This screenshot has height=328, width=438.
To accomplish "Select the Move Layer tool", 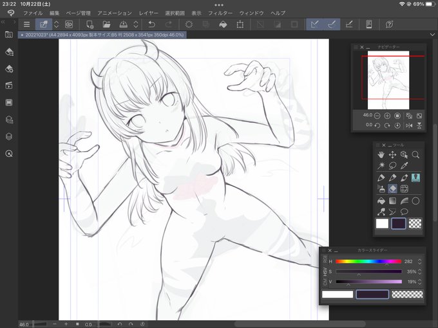I will pyautogui.click(x=392, y=154).
